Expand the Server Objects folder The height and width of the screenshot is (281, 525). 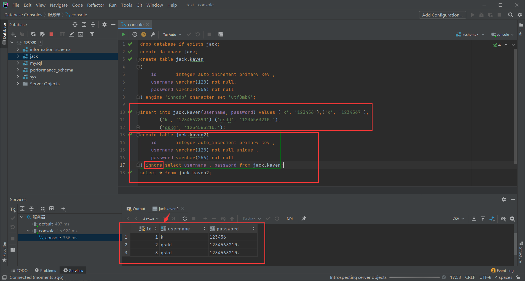tap(18, 84)
